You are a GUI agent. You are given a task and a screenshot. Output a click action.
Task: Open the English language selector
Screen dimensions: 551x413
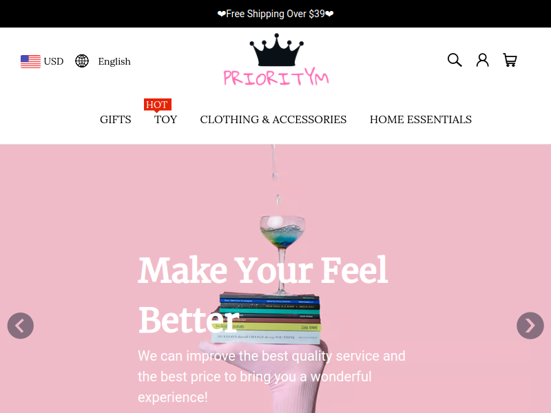click(x=114, y=61)
